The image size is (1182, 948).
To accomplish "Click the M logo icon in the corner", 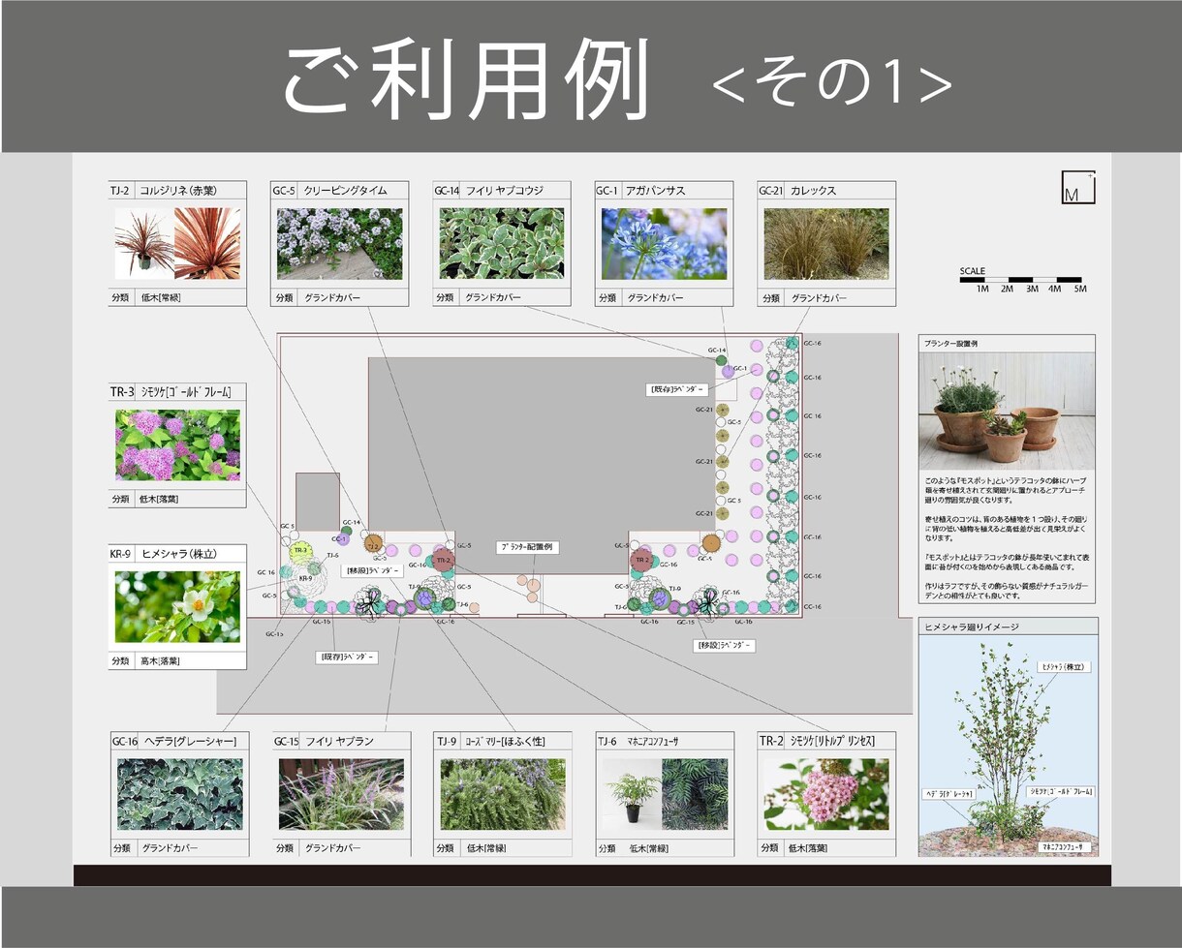I will point(1078,188).
